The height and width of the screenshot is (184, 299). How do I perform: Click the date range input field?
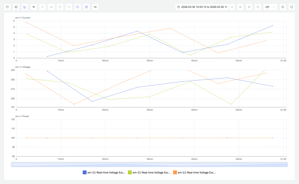202,7
